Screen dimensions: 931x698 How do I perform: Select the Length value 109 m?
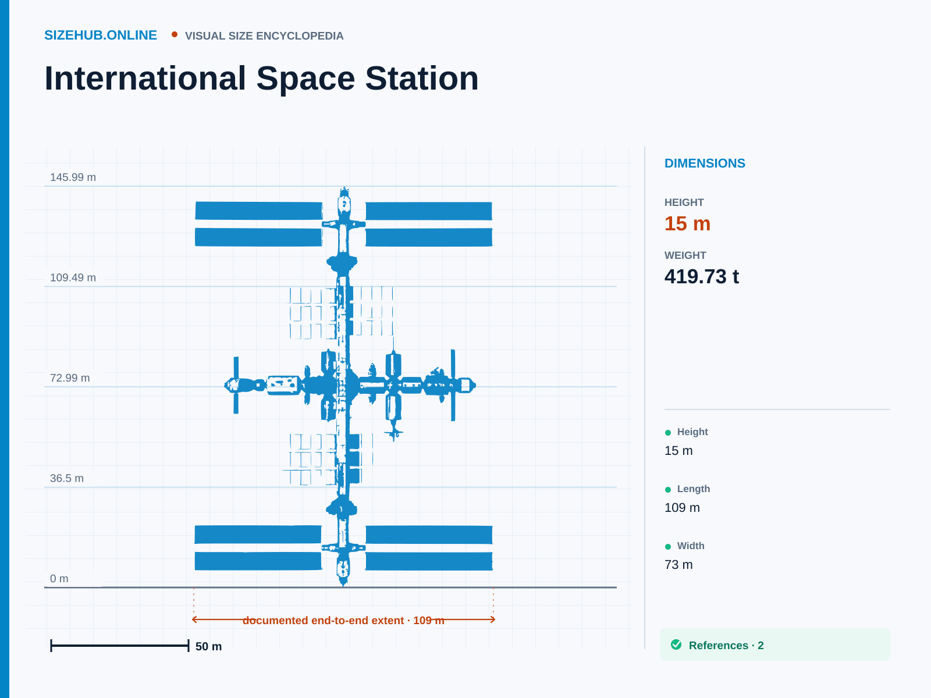coord(682,508)
